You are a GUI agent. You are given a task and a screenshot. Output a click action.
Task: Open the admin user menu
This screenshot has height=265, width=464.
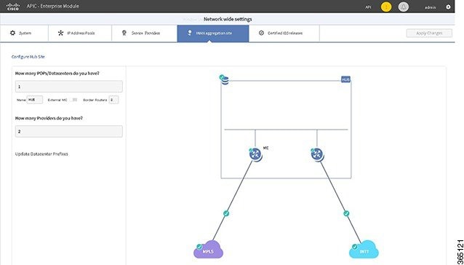point(431,7)
